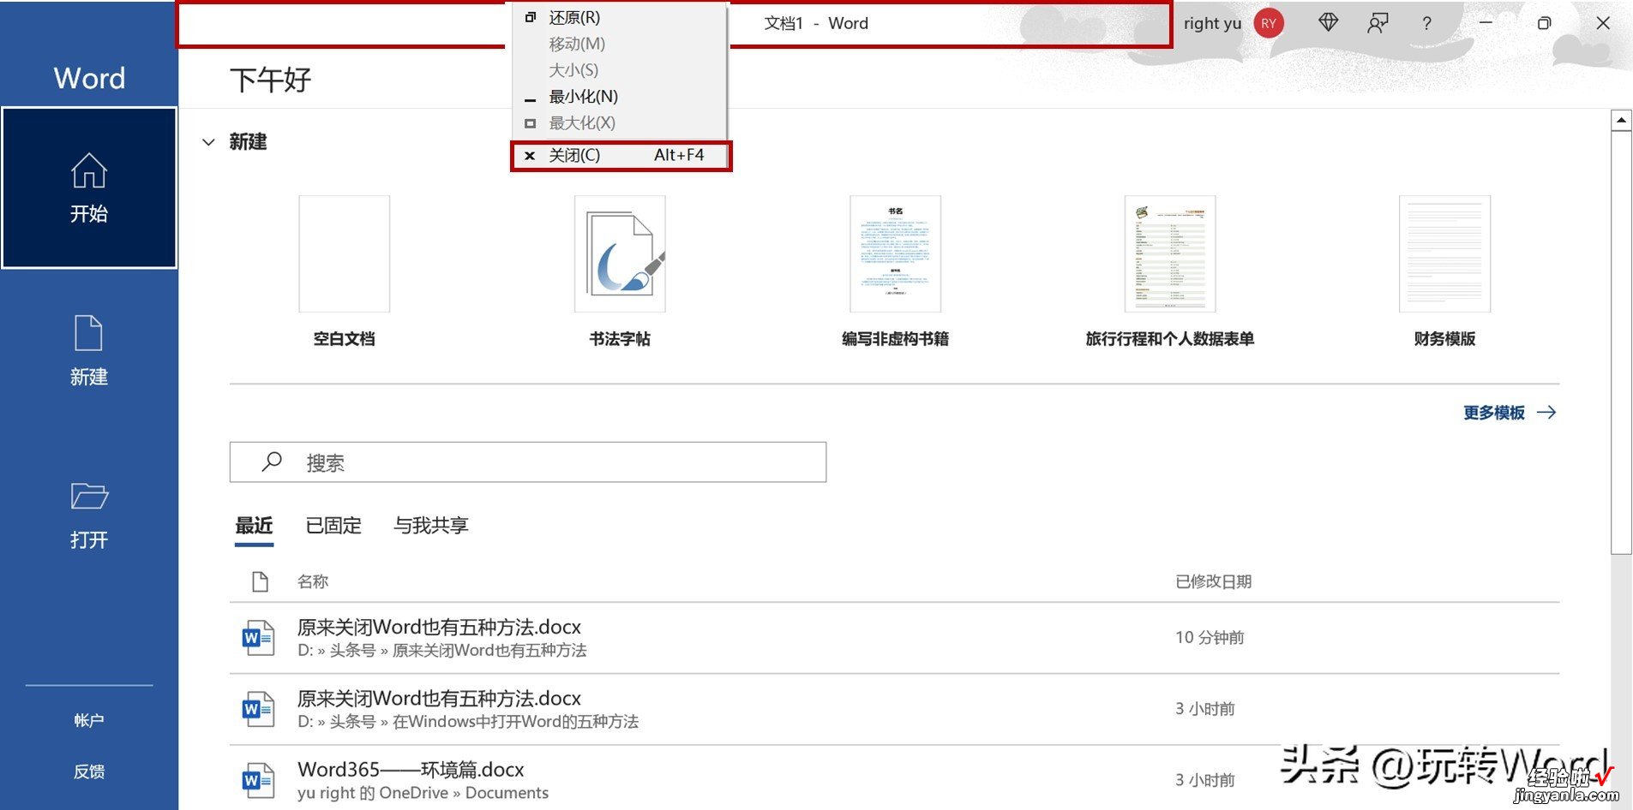Click Word icon of the 10 分钟前 file
1633x810 pixels.
258,638
